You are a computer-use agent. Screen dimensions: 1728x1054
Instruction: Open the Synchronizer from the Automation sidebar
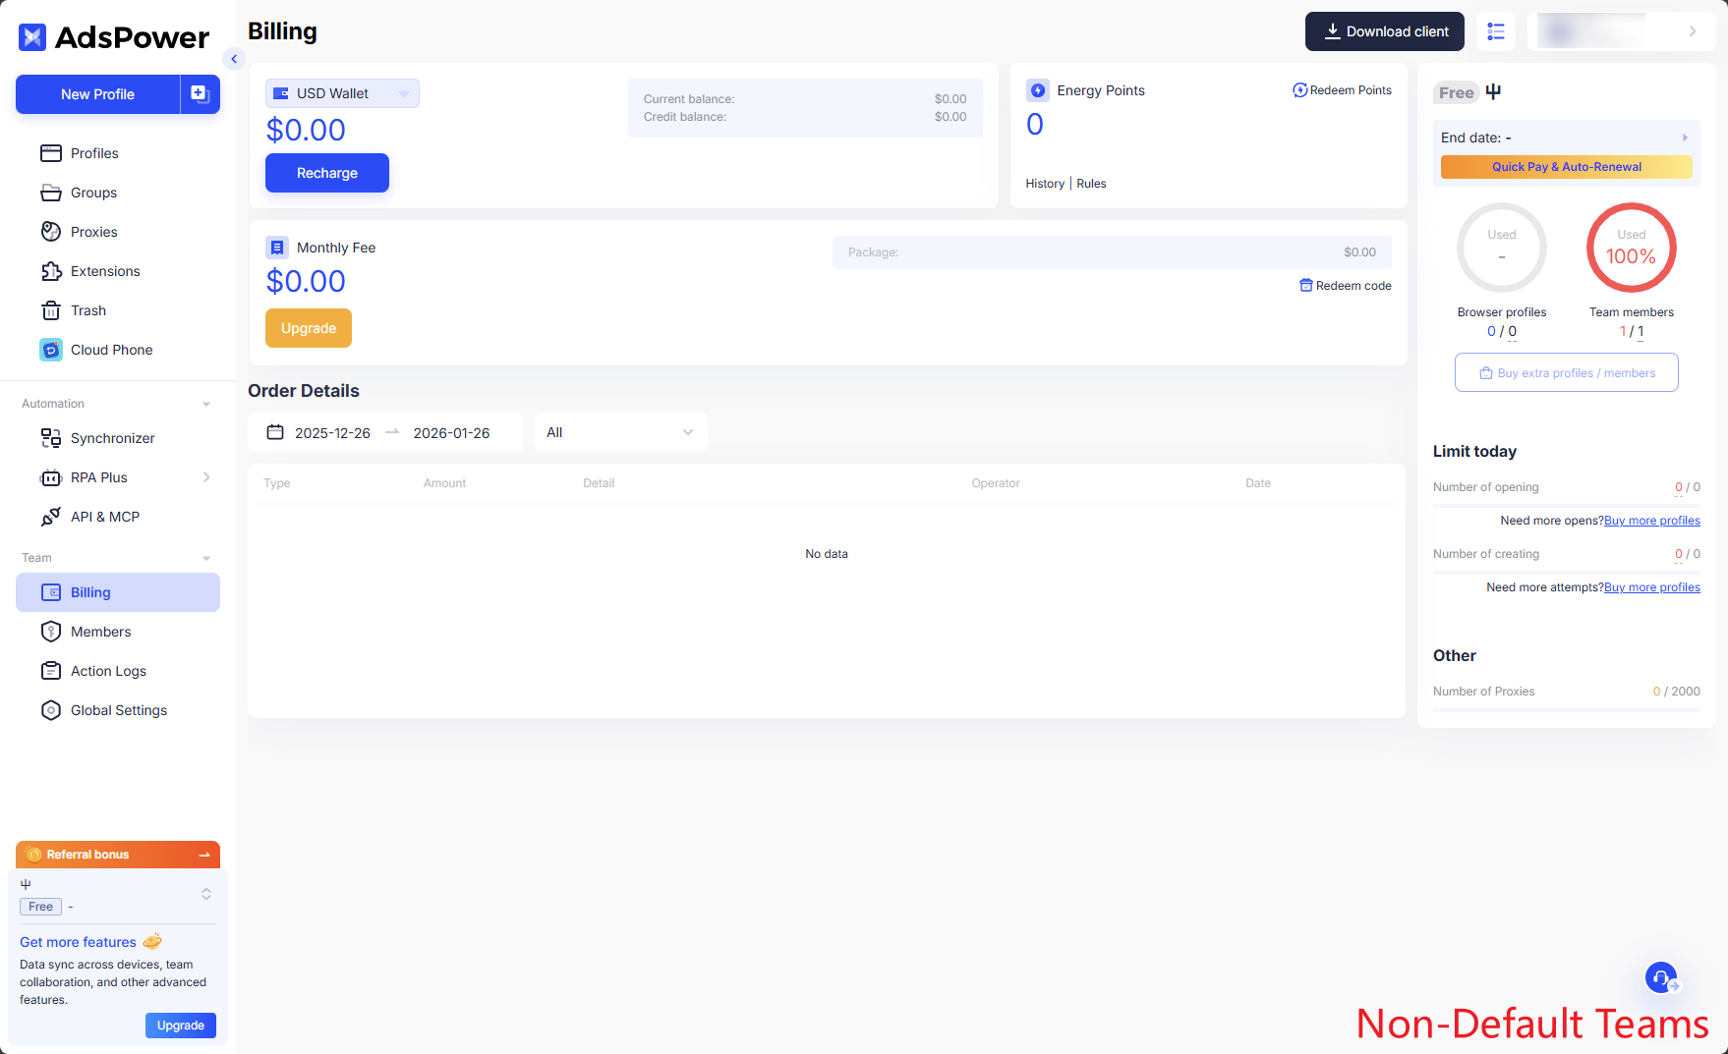coord(112,438)
